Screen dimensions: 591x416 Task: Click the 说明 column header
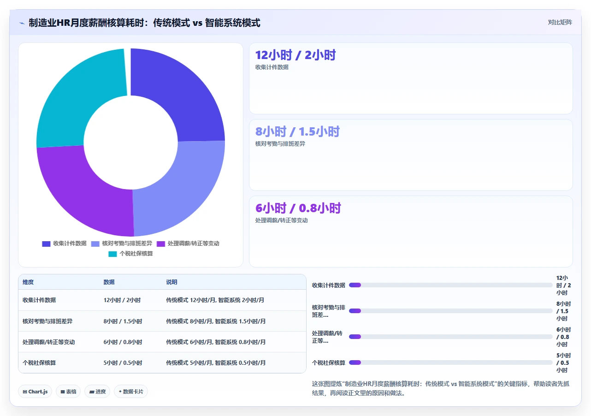172,282
